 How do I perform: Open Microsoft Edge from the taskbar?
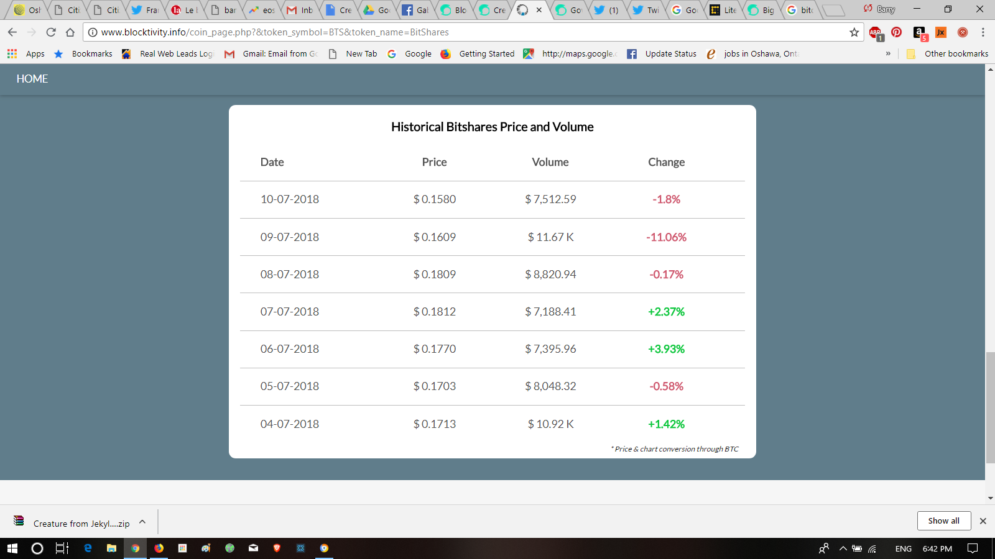click(88, 548)
